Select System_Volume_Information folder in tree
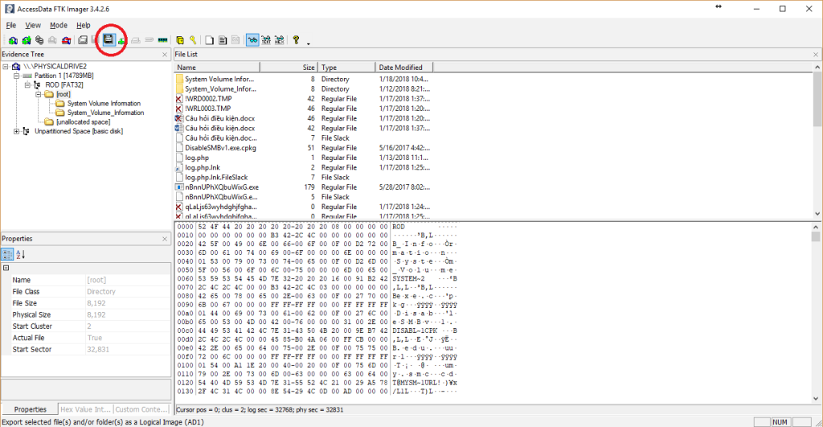823x427 pixels. coord(105,113)
